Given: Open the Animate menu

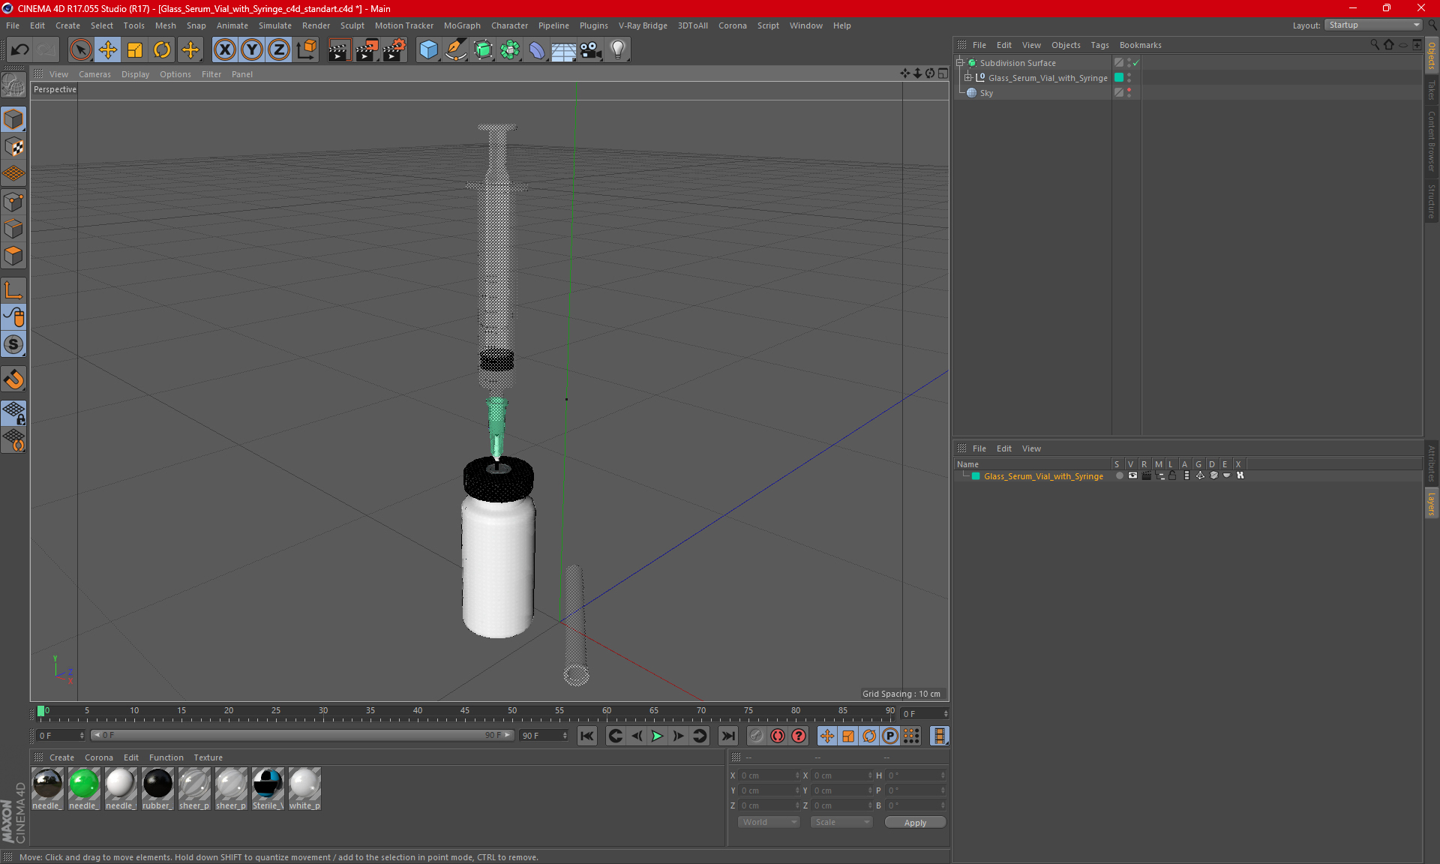Looking at the screenshot, I should tap(232, 25).
